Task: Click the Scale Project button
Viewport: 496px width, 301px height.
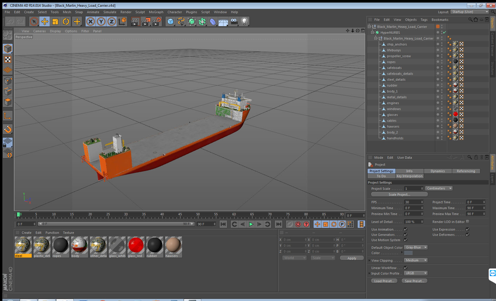Action: click(x=399, y=194)
